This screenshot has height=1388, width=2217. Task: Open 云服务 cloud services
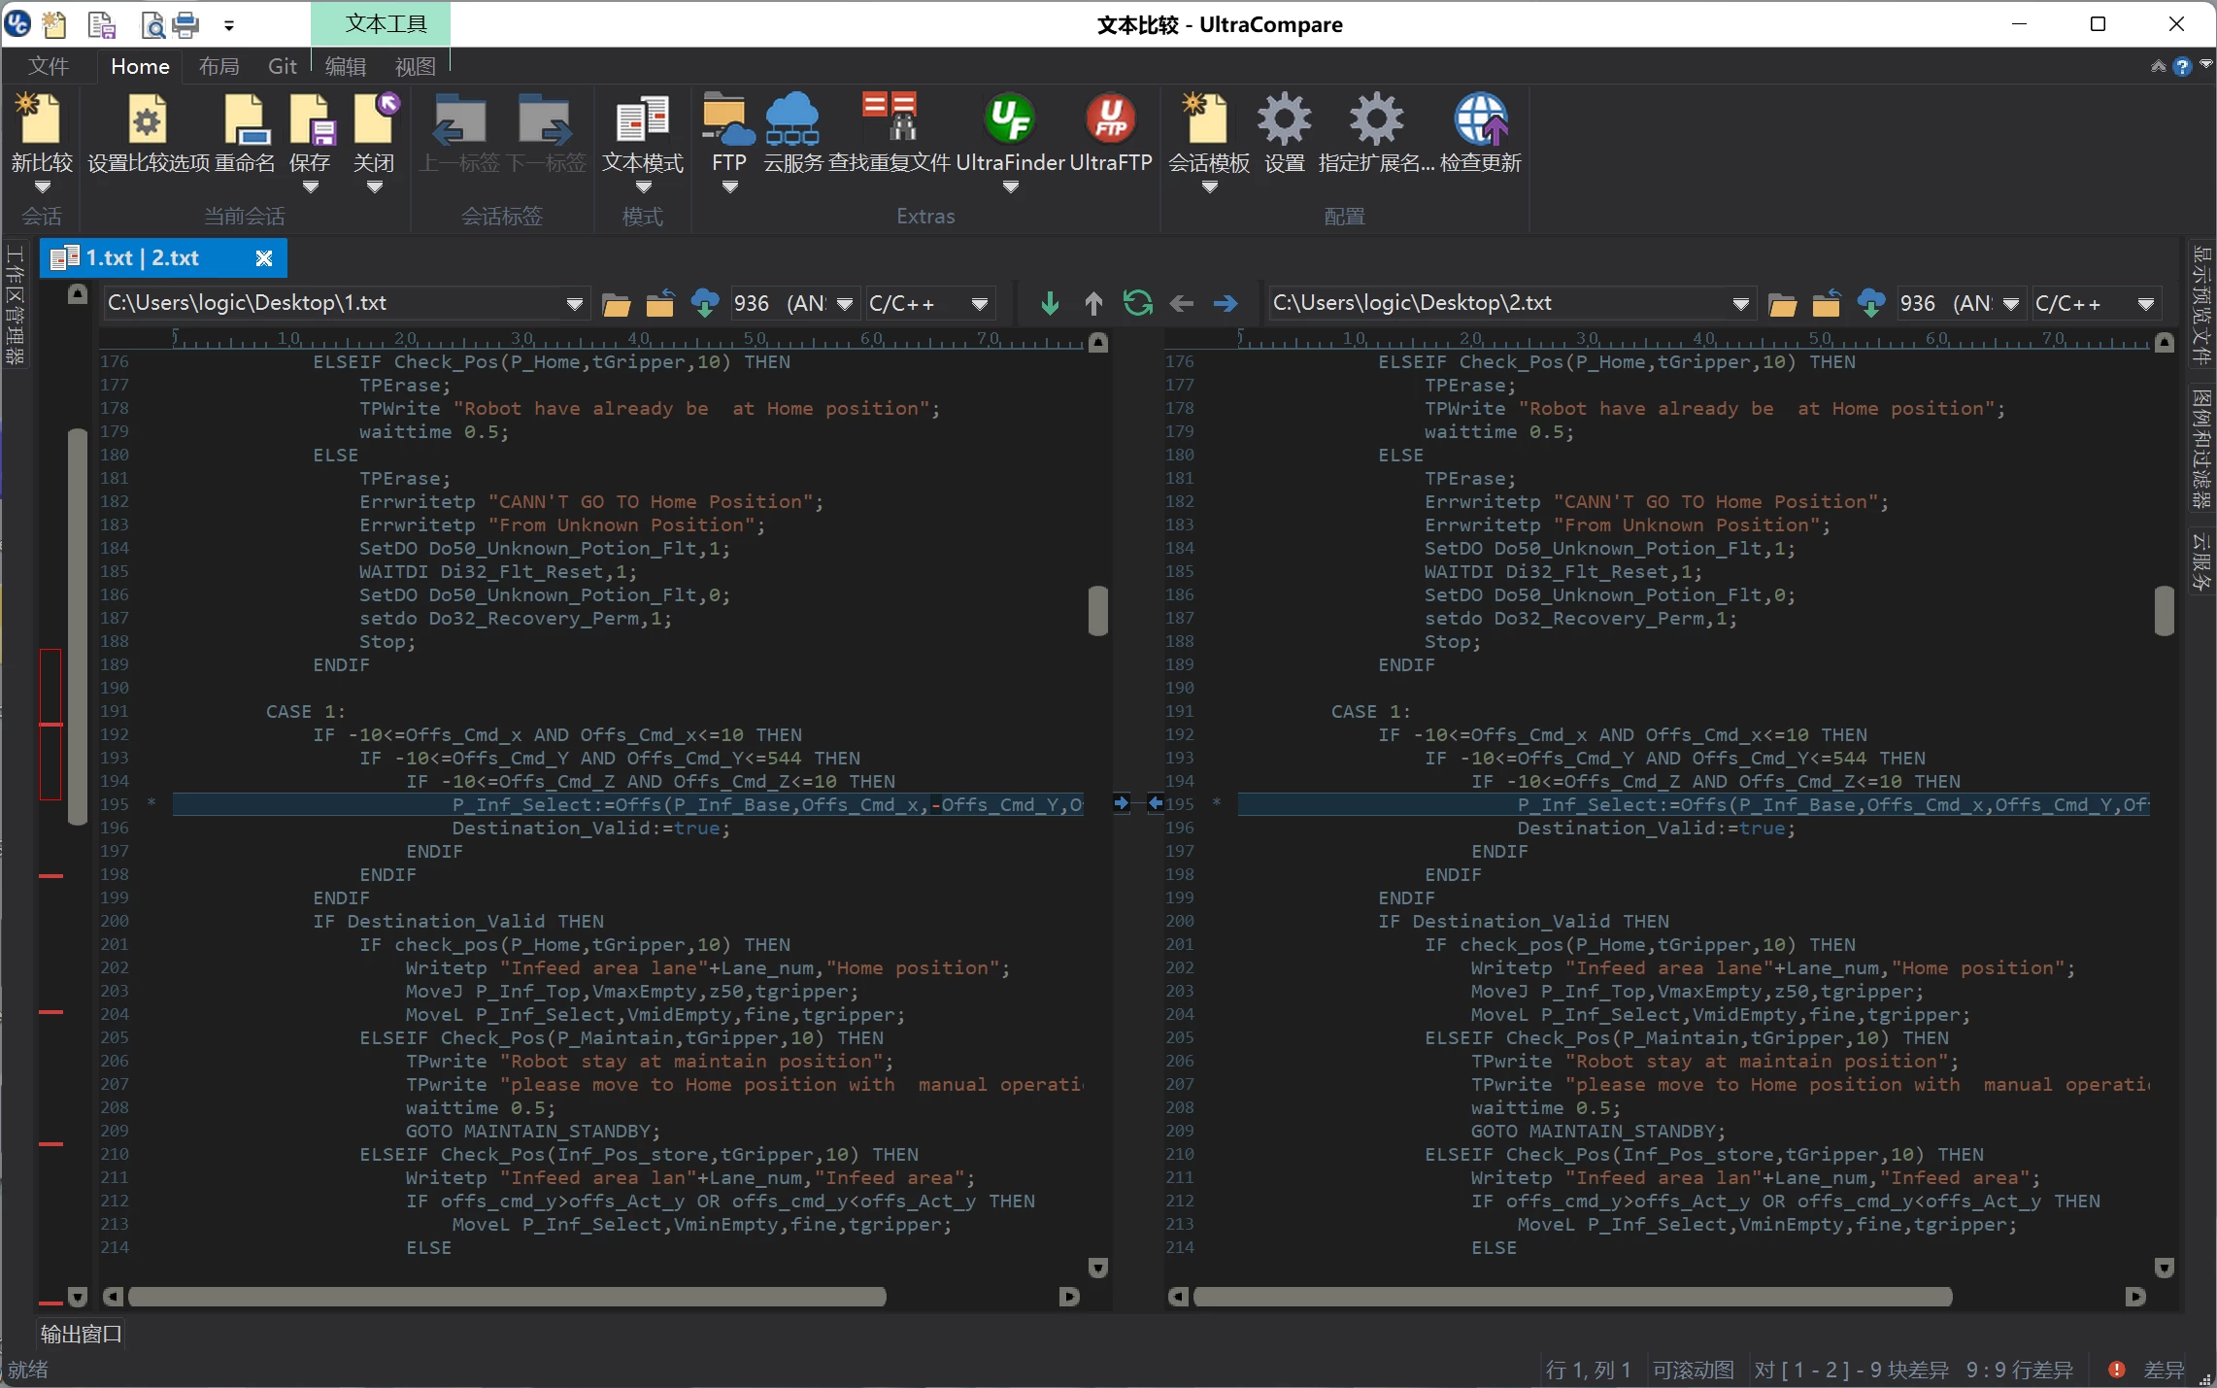[x=792, y=134]
